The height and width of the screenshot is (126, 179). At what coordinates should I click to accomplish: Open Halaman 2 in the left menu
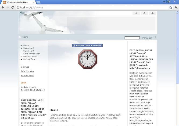[28, 48]
